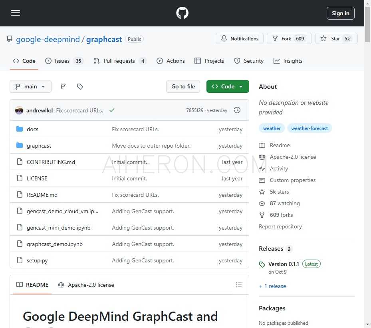The height and width of the screenshot is (328, 371).
Task: Click Report repository
Action: (x=280, y=226)
